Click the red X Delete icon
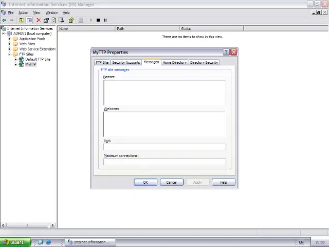 tap(39, 20)
